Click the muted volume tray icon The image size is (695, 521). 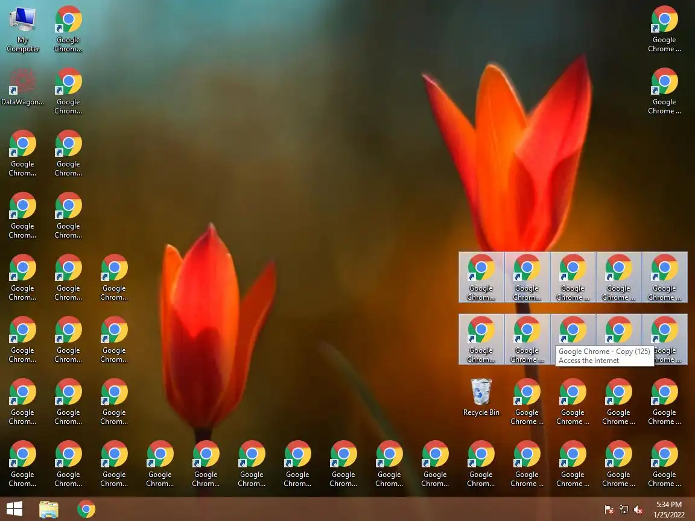point(638,510)
